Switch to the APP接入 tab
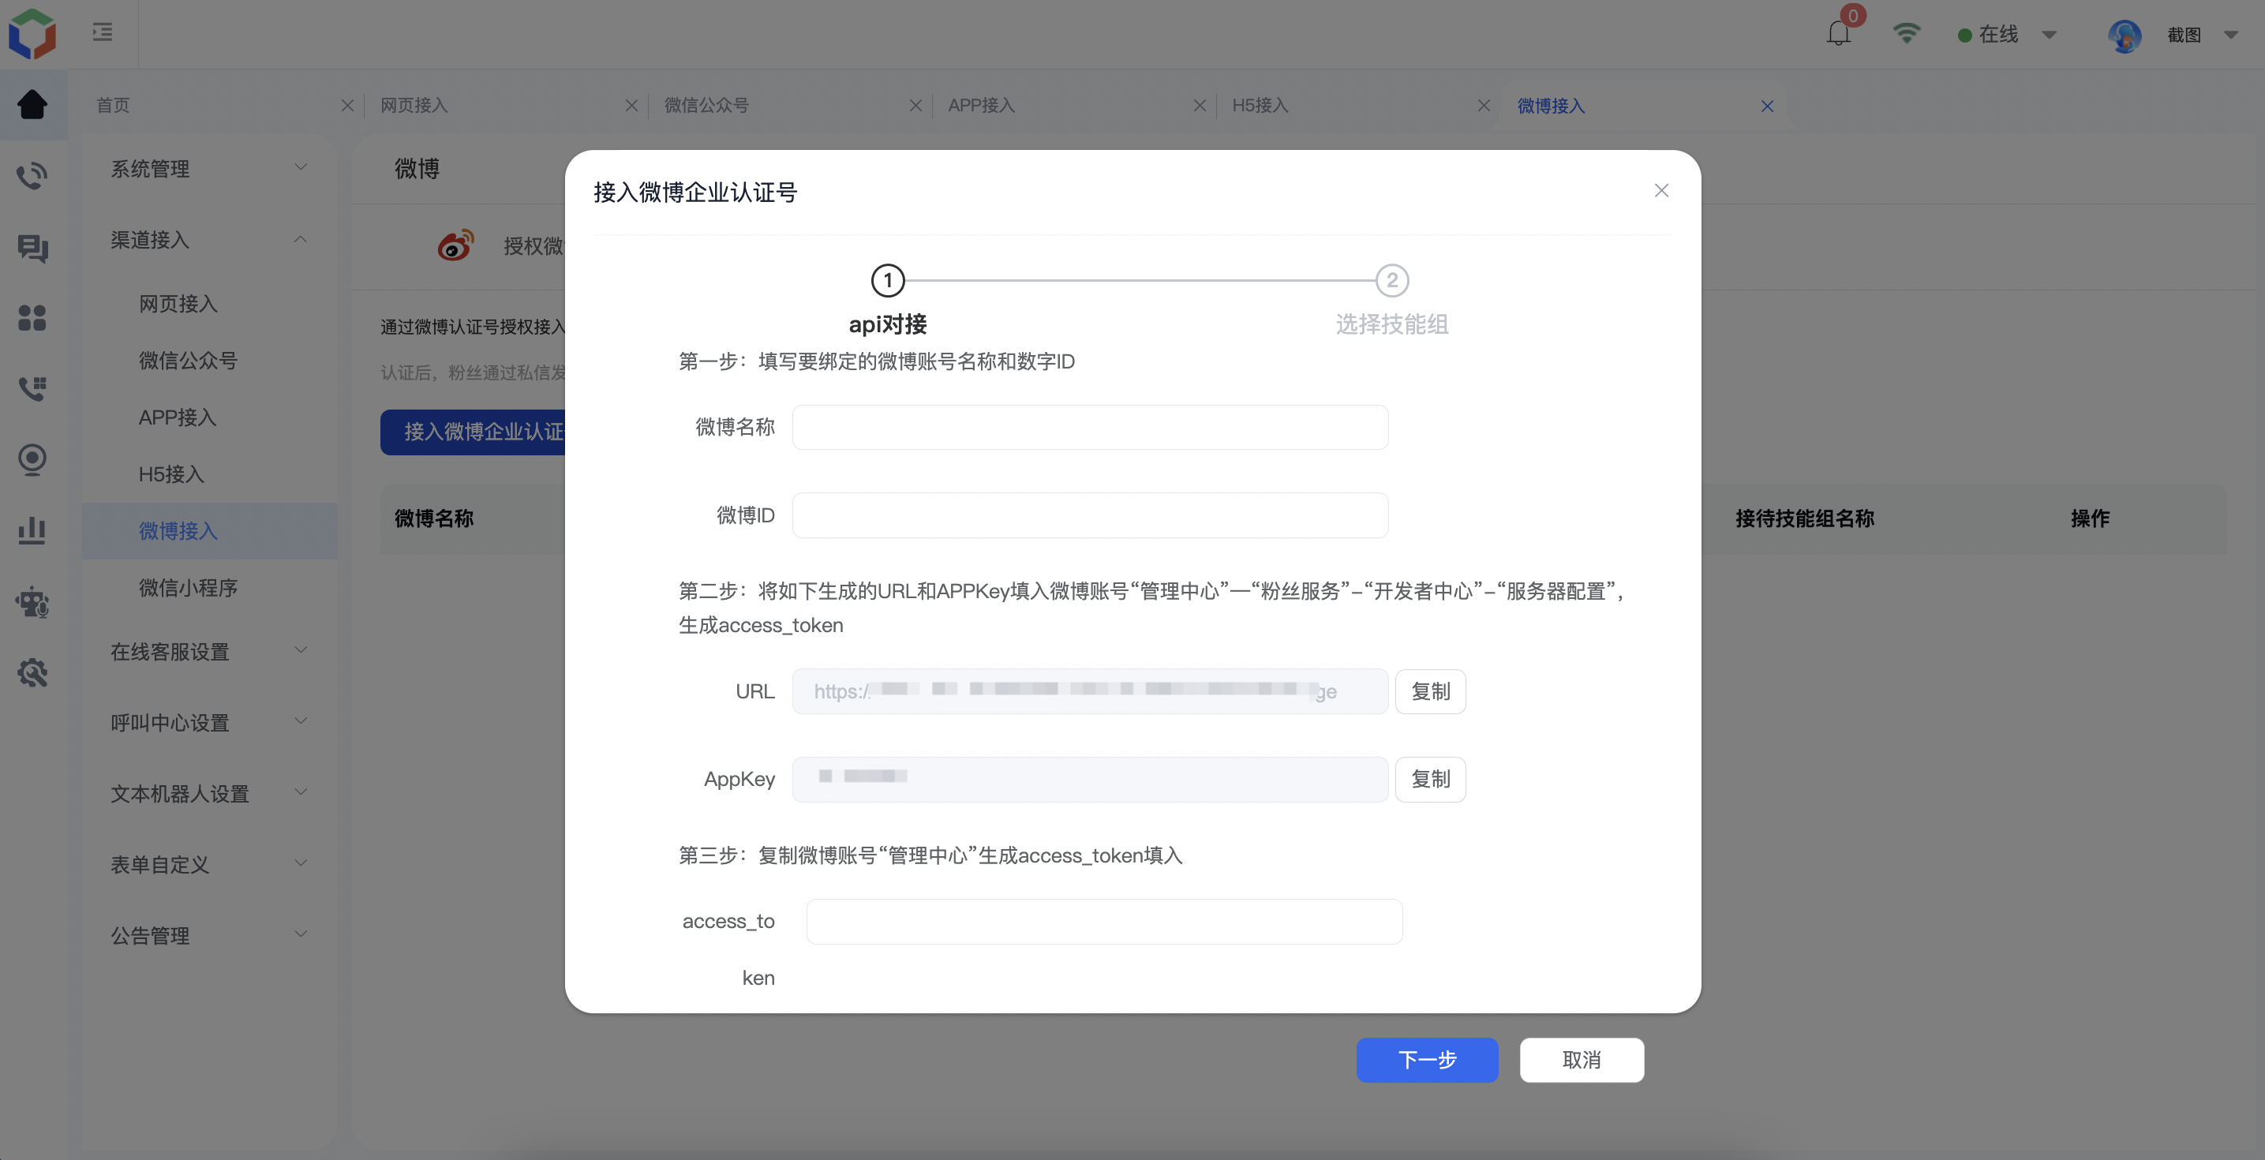Image resolution: width=2265 pixels, height=1160 pixels. (981, 106)
